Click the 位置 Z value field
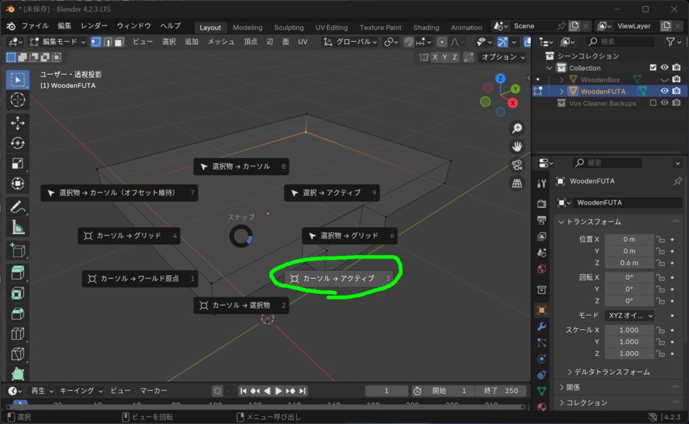 click(x=629, y=262)
